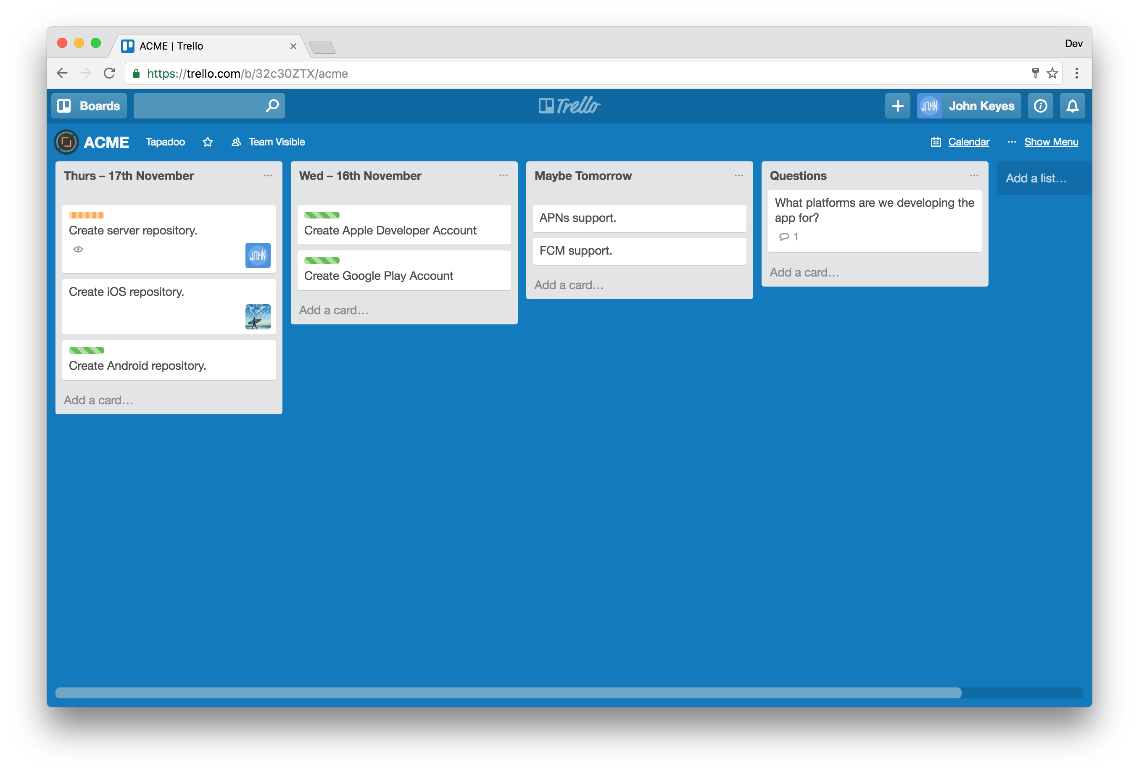Click the search magnifier icon
The width and height of the screenshot is (1139, 774).
tap(272, 105)
